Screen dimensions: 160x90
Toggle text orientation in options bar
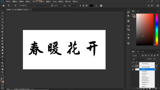pyautogui.click(x=15, y=6)
